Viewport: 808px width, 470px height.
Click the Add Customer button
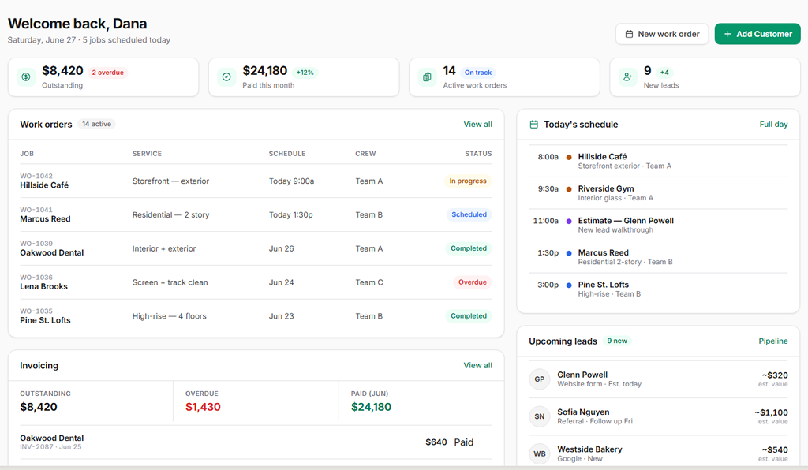point(757,34)
